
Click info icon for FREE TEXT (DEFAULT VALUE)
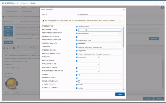(77, 54)
